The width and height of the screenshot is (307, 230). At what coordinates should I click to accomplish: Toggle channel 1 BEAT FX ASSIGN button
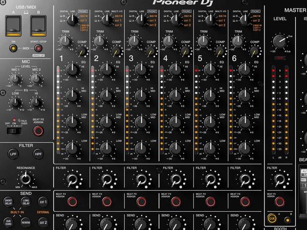coord(73,202)
